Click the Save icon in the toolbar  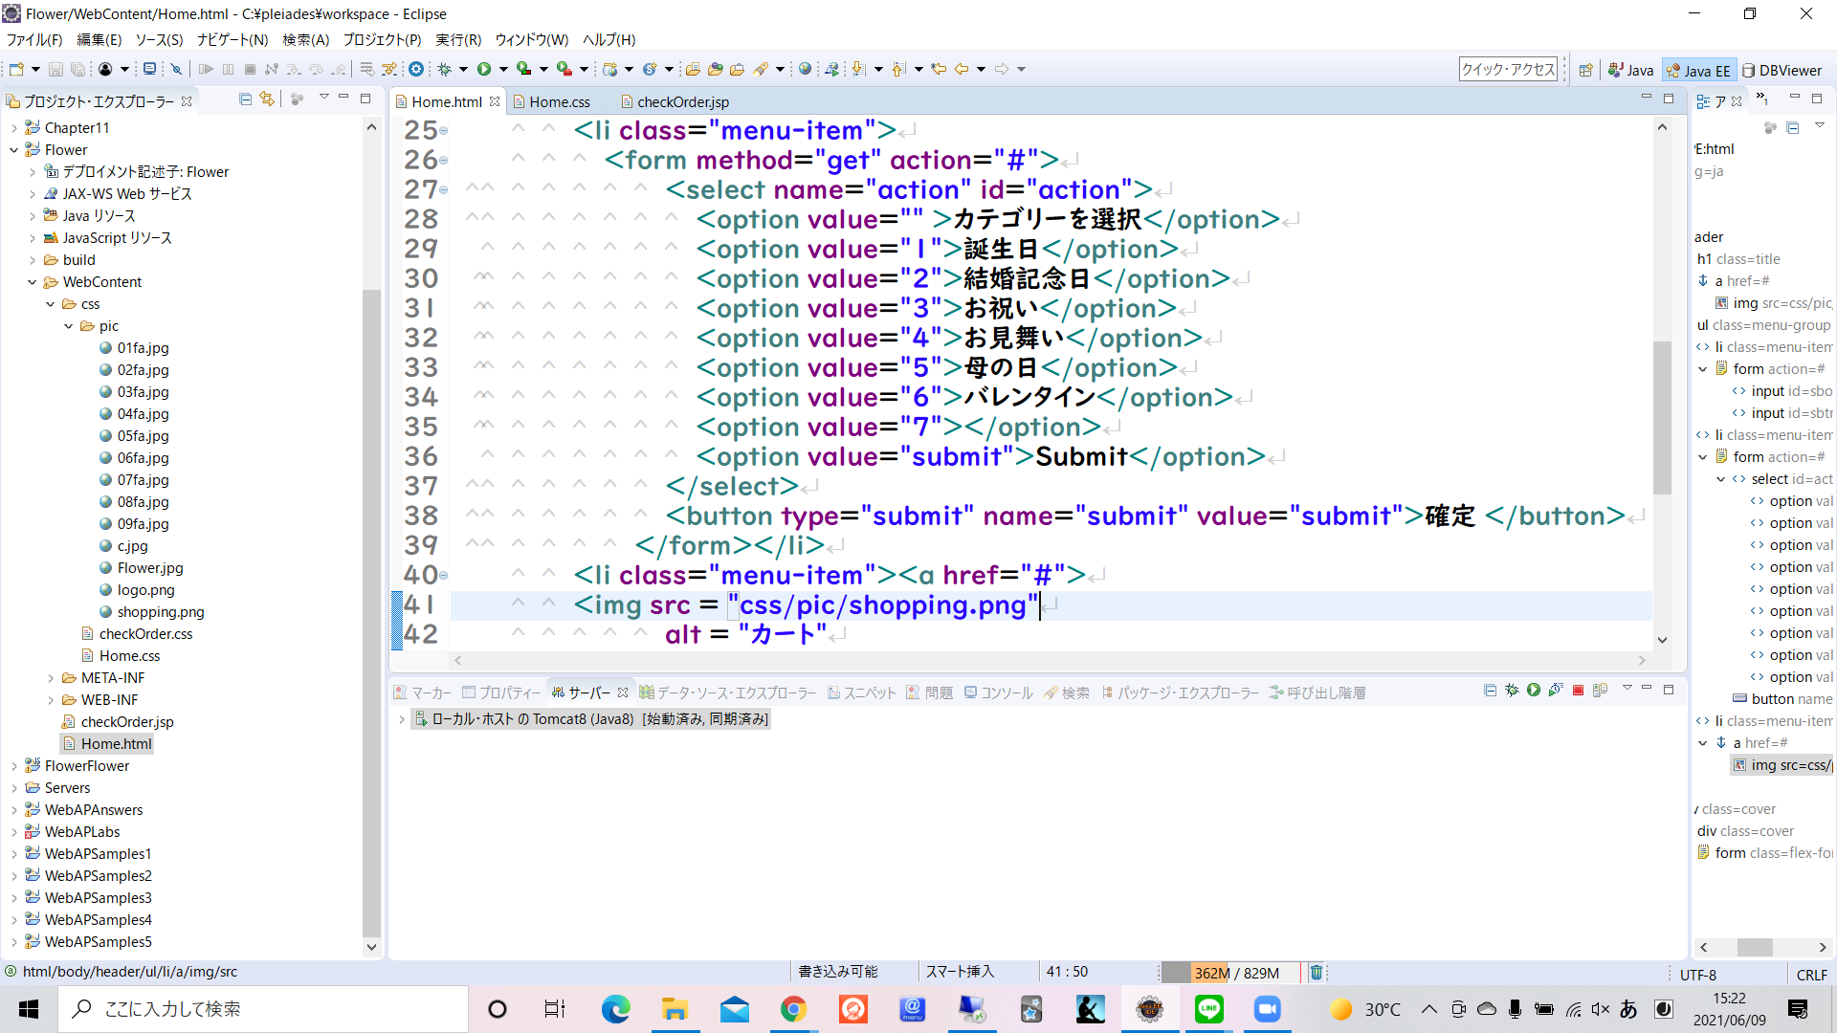point(55,69)
